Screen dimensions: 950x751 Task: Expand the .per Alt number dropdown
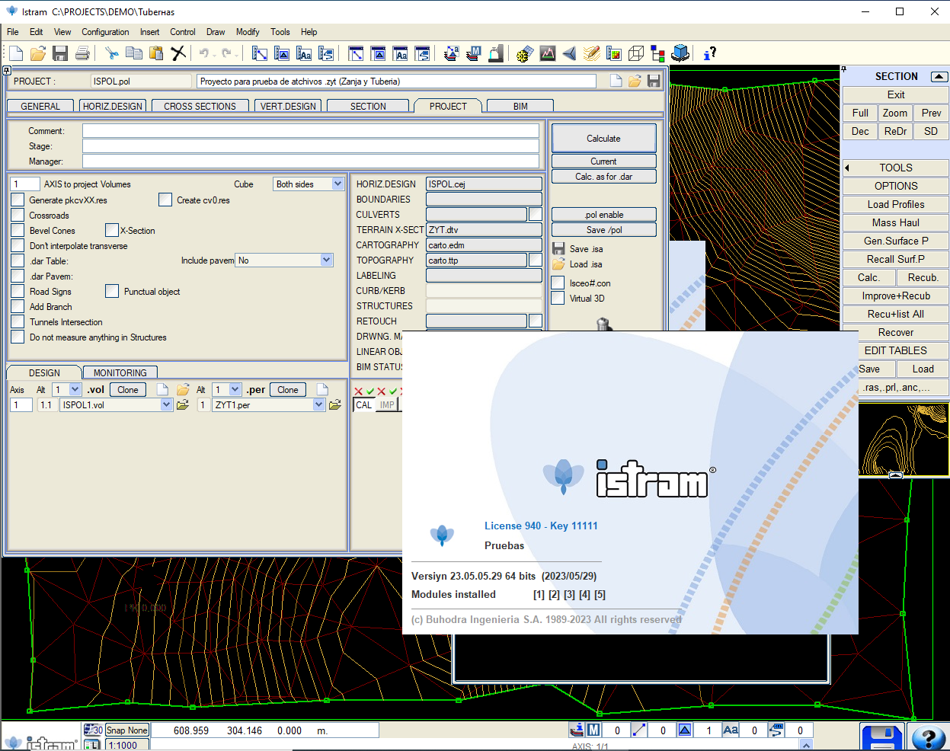click(235, 389)
